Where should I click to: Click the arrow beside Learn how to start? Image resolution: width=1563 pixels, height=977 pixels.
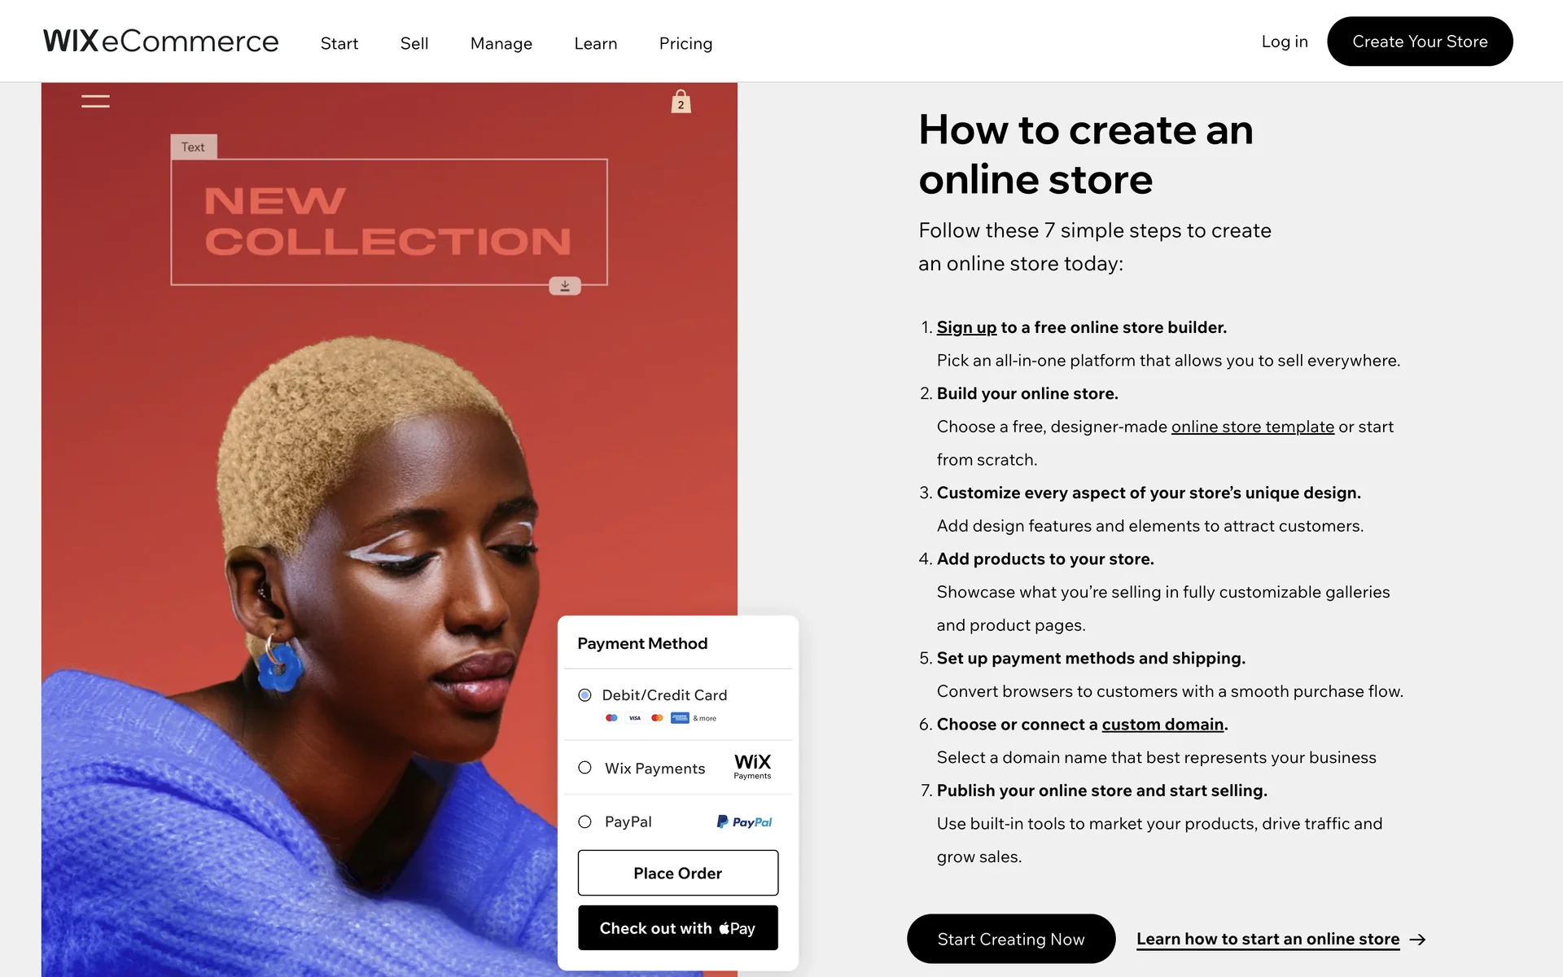1417,940
